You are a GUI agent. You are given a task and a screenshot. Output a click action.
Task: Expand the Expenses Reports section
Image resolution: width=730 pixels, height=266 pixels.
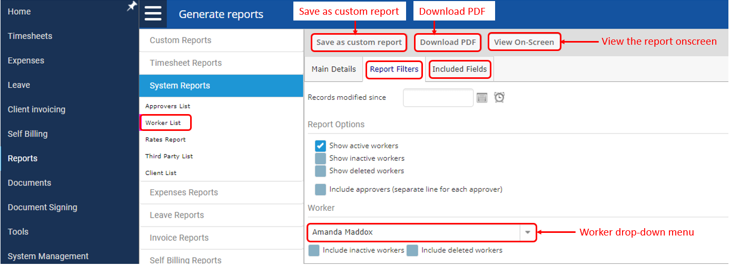(221, 192)
